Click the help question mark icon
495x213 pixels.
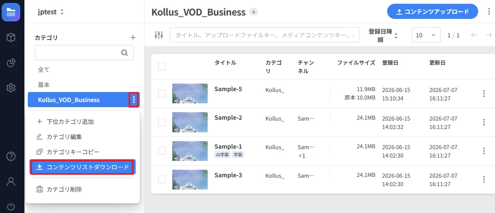(11, 156)
